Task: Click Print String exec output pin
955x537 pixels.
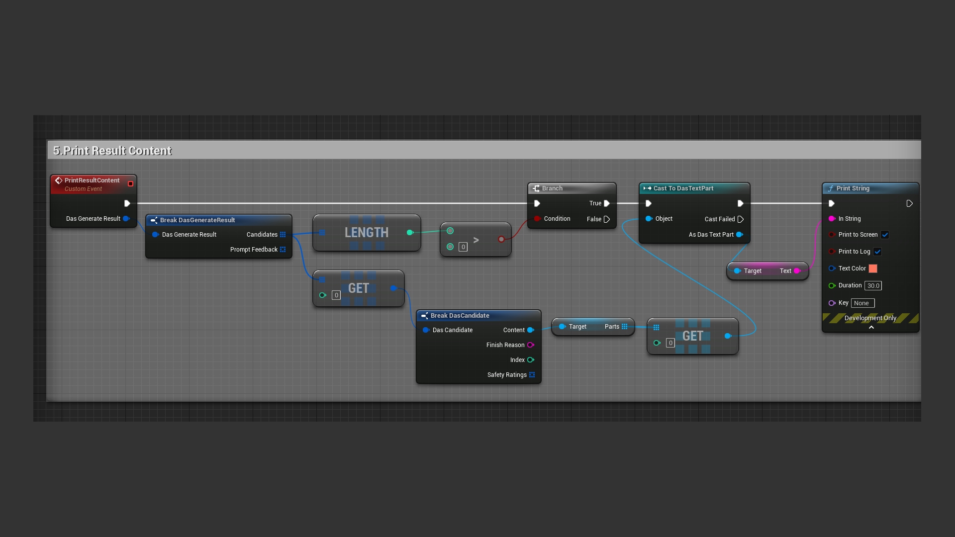Action: 910,203
